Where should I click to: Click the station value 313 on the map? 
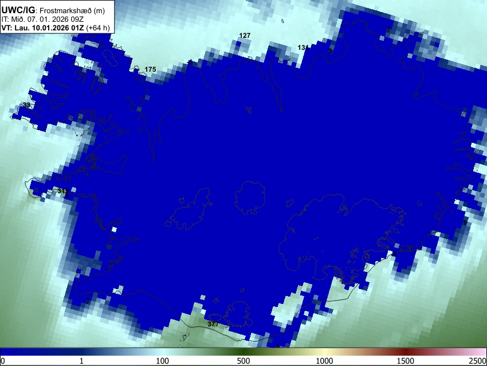(x=63, y=191)
